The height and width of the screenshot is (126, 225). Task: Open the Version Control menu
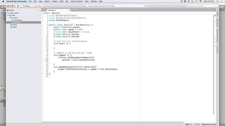(x=77, y=1)
